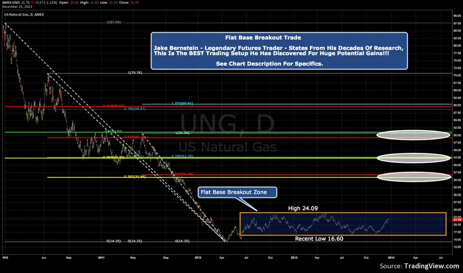Click the 90.00 price axis label
Viewport: 463px width, 273px height.
coord(457,16)
